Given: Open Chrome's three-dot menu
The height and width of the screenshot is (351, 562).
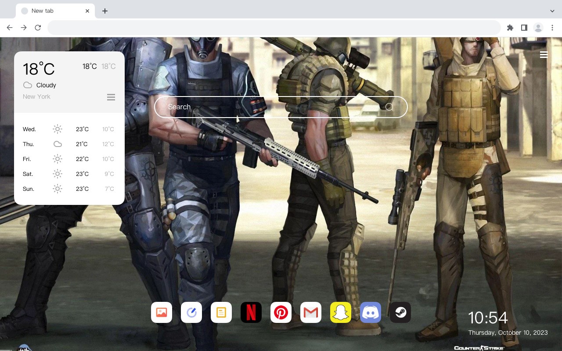Looking at the screenshot, I should (x=552, y=28).
